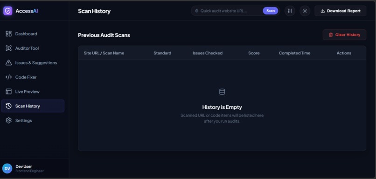The image size is (376, 179).
Task: Click the History is Empty message
Action: [222, 107]
